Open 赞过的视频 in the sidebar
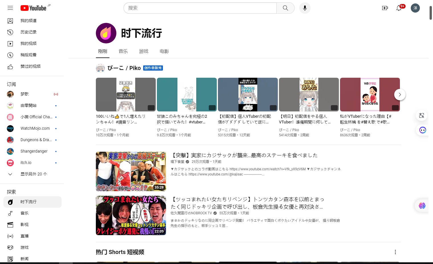This screenshot has width=433, height=264. click(x=30, y=66)
